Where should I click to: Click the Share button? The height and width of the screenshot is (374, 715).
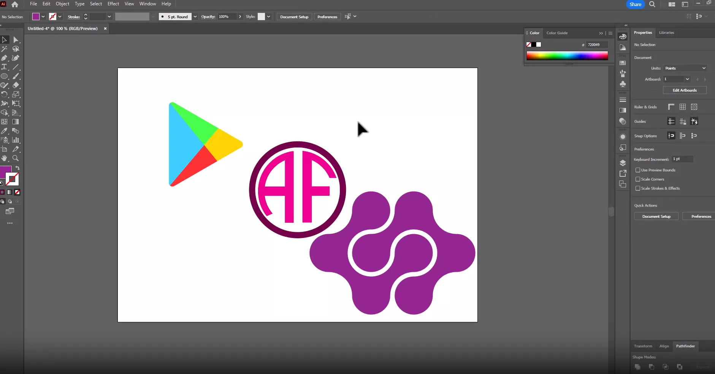point(635,4)
